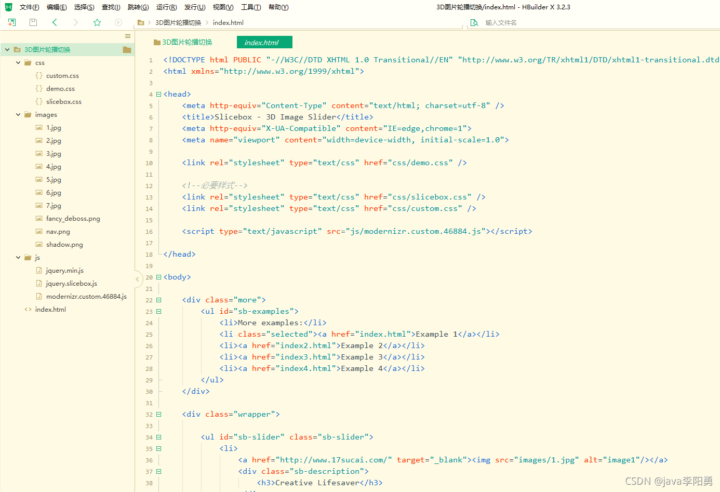Fold the div wrapper block at line 32
Screen dimensions: 720x492
159,414
